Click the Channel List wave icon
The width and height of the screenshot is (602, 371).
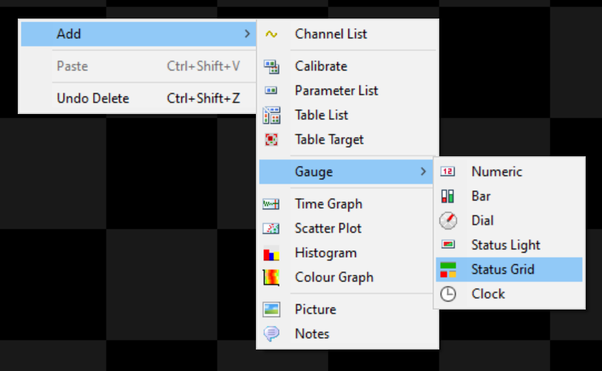click(x=271, y=34)
